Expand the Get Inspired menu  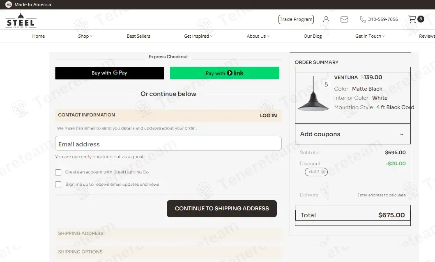pyautogui.click(x=198, y=36)
